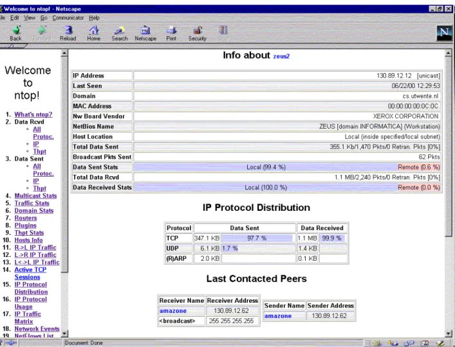Open the Multicast Stats link

pos(35,196)
